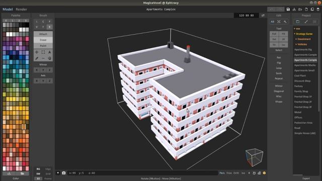Click the model size field 120 80 80
The height and width of the screenshot is (181, 322).
click(246, 16)
